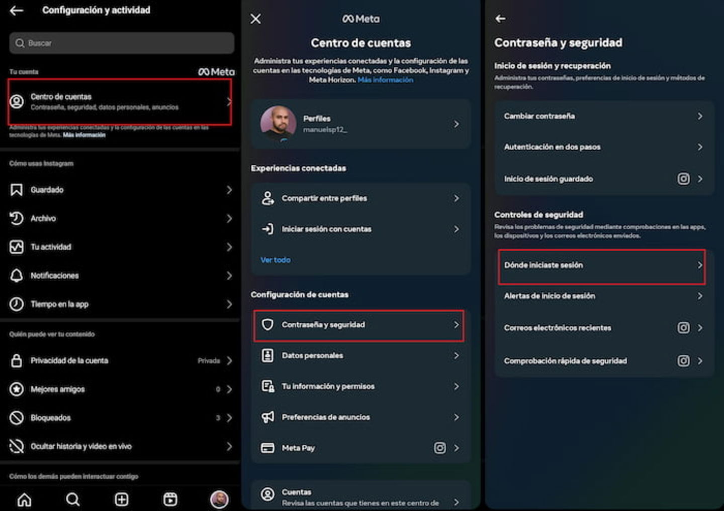
Task: Click the Privacidad de la cuenta lock icon
Action: 17,360
